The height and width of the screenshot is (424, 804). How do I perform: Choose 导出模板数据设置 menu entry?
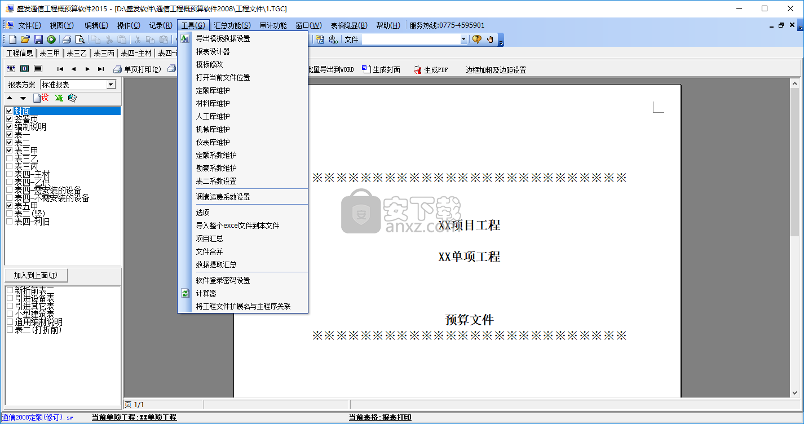[223, 38]
